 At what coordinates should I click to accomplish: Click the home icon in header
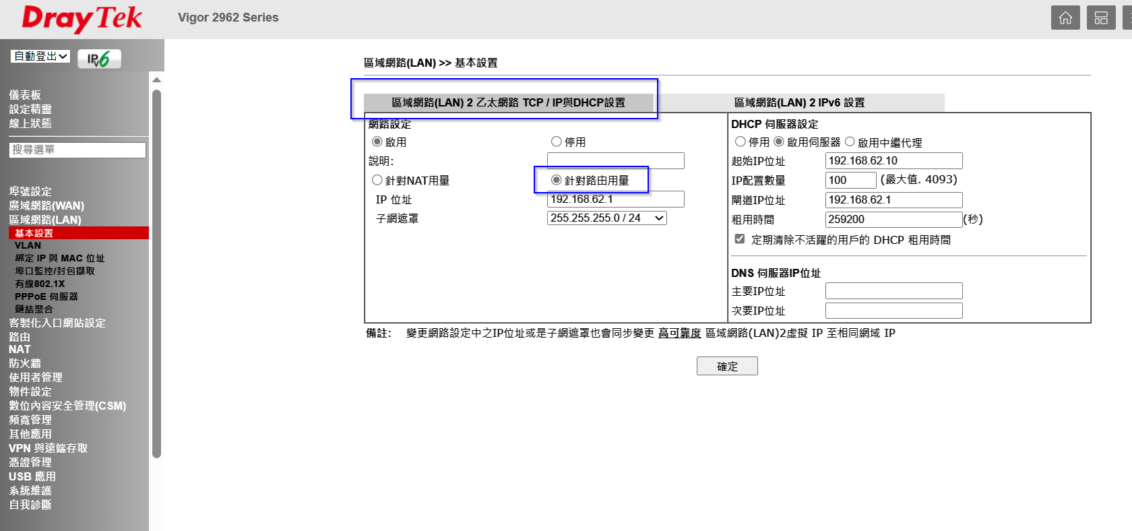(x=1065, y=18)
